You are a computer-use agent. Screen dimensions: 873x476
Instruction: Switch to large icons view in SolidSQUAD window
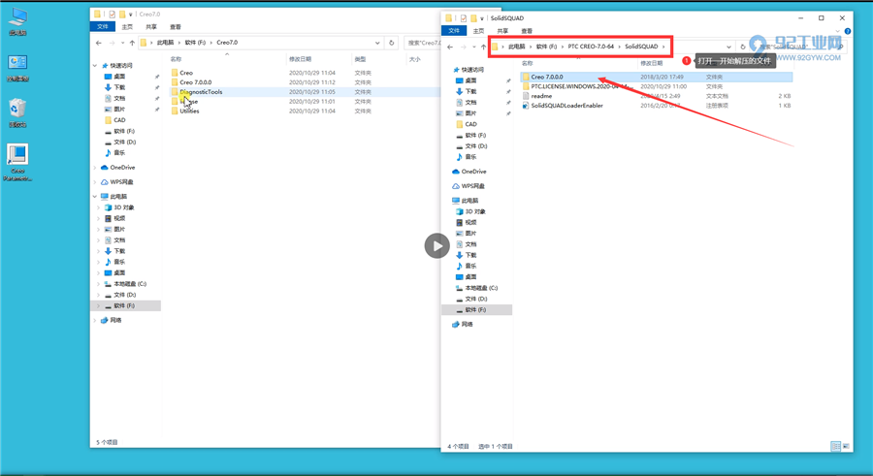pyautogui.click(x=846, y=446)
